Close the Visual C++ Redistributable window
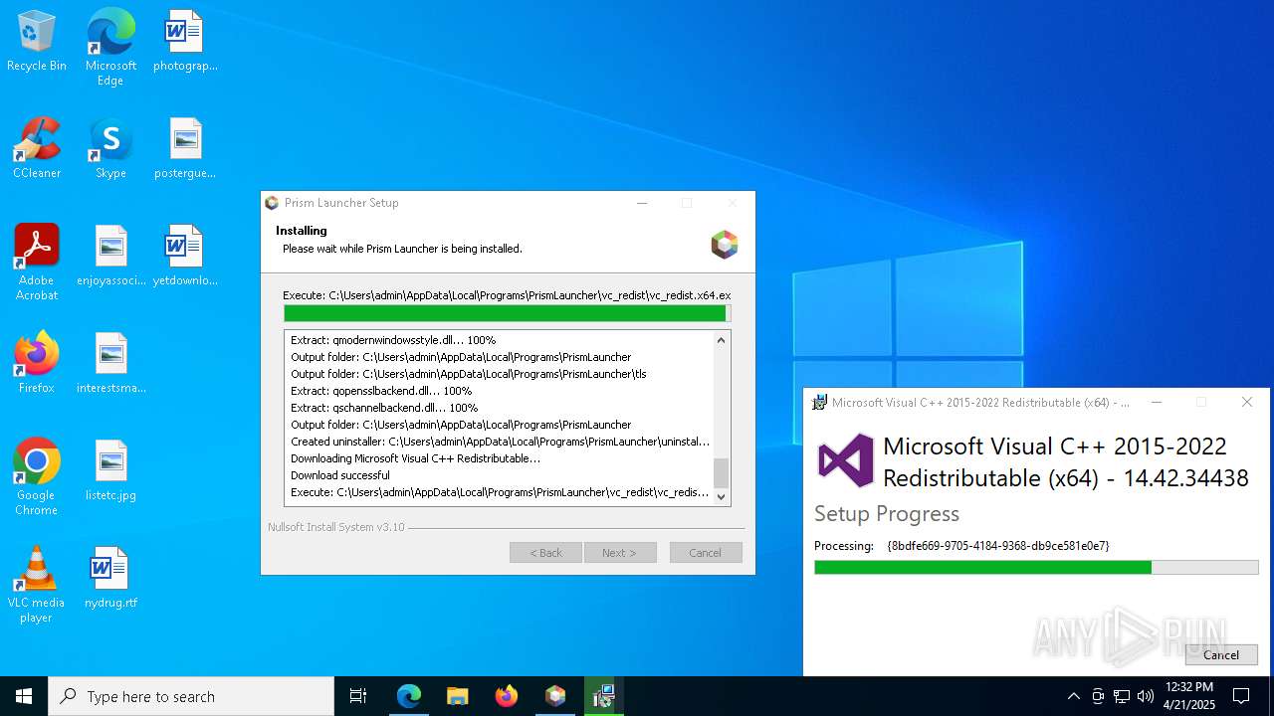This screenshot has height=716, width=1274. [x=1247, y=402]
